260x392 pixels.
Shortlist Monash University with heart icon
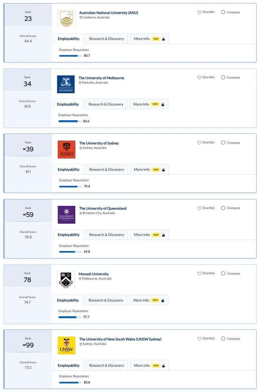[x=199, y=274]
